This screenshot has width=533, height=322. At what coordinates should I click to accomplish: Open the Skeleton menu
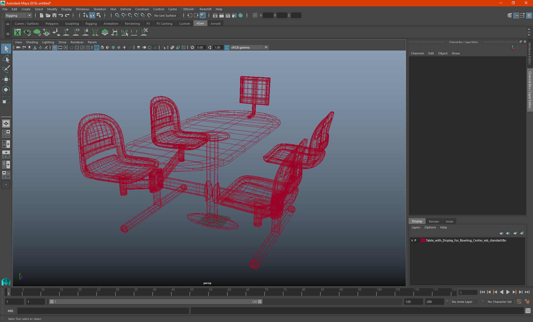100,9
